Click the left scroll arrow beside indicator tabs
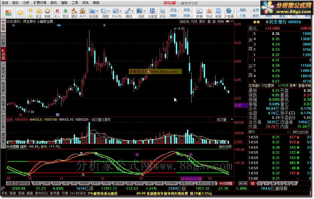 (x=241, y=183)
